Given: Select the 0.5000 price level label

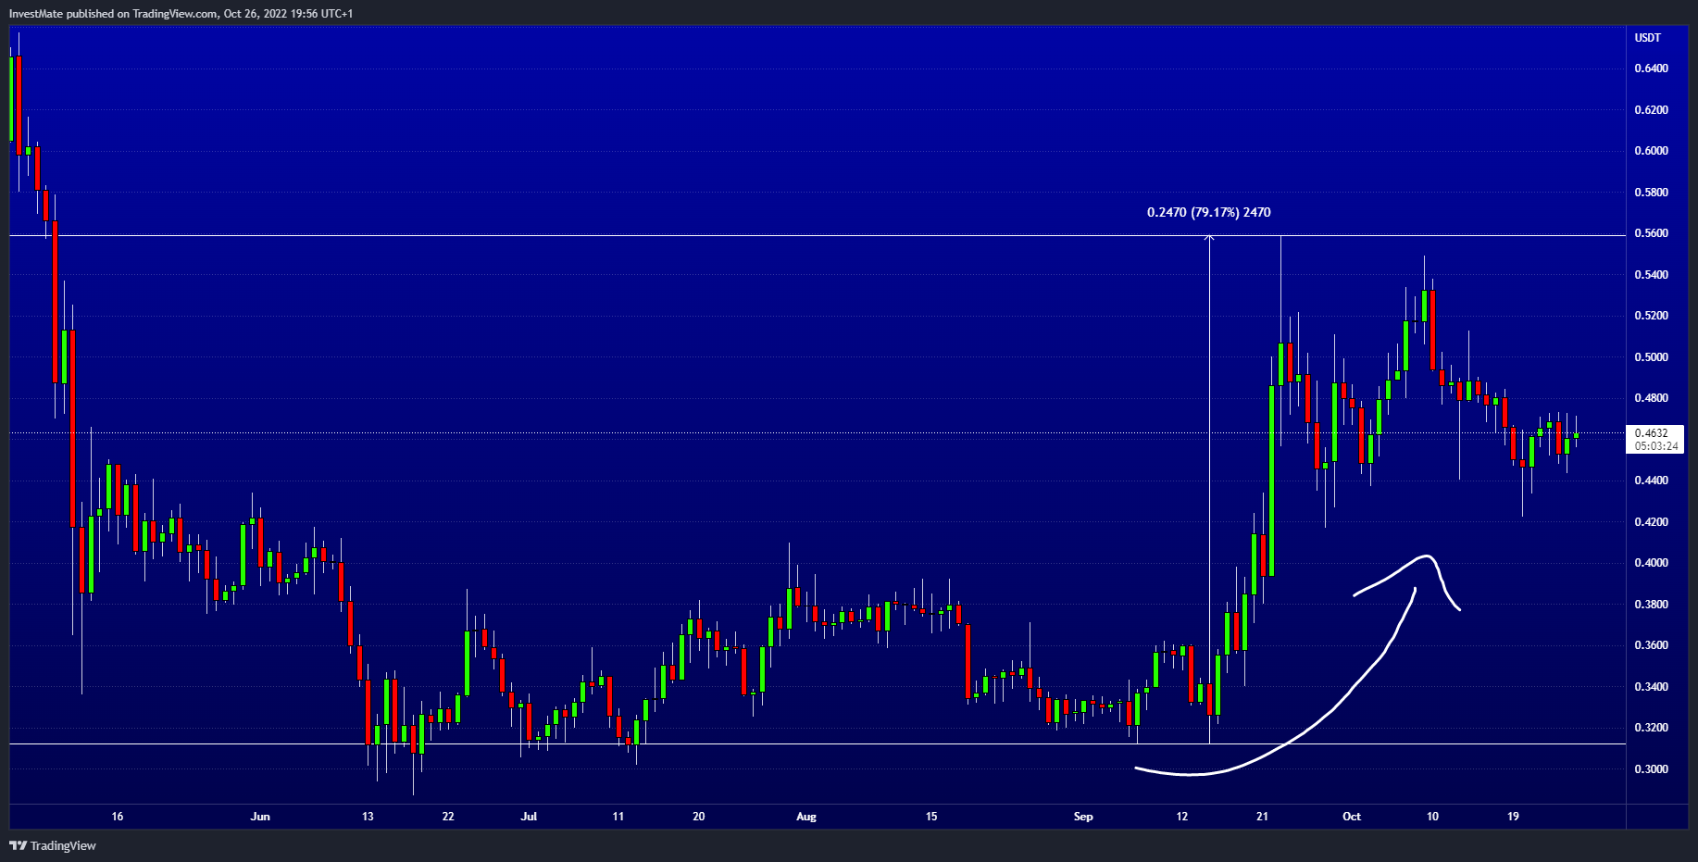Looking at the screenshot, I should [x=1651, y=357].
